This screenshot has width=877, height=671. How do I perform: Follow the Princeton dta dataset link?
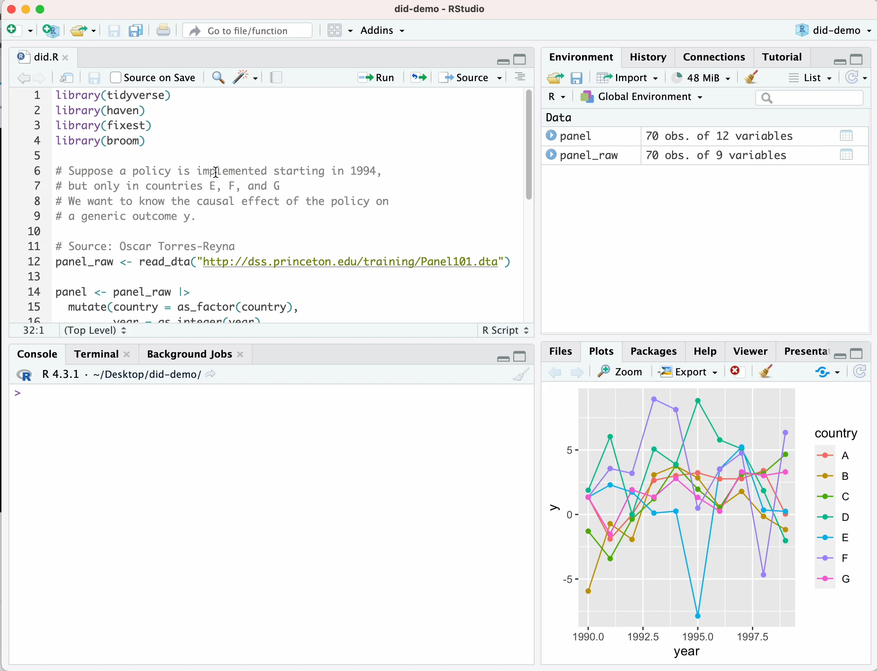pos(352,261)
